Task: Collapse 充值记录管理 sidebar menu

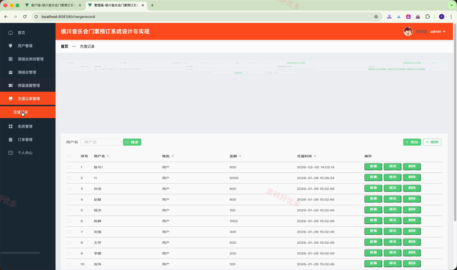Action: click(x=28, y=98)
